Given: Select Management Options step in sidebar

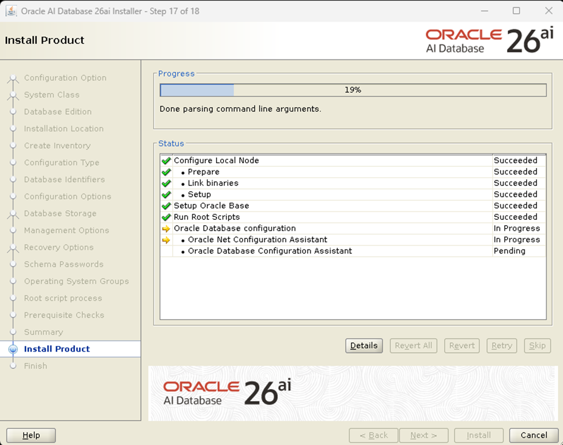Looking at the screenshot, I should (x=66, y=230).
